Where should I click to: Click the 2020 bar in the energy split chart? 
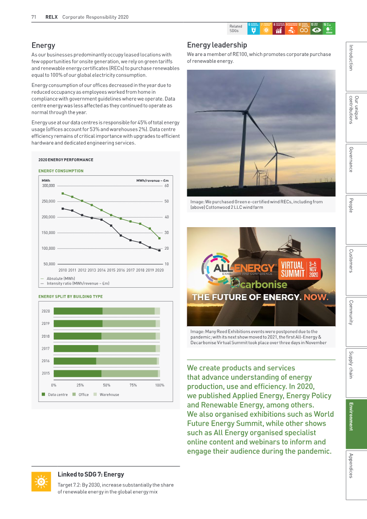[x=107, y=311]
